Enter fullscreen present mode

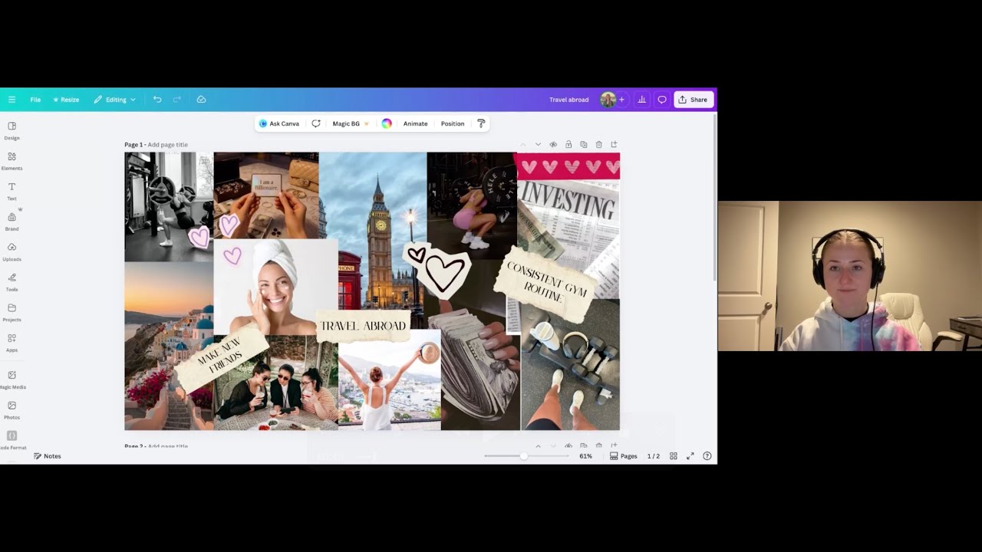pyautogui.click(x=690, y=456)
